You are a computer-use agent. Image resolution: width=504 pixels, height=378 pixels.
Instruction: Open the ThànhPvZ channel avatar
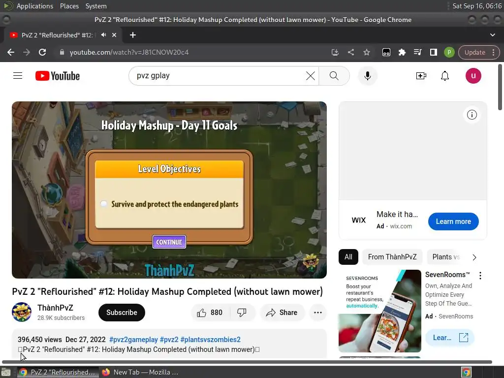pos(22,312)
